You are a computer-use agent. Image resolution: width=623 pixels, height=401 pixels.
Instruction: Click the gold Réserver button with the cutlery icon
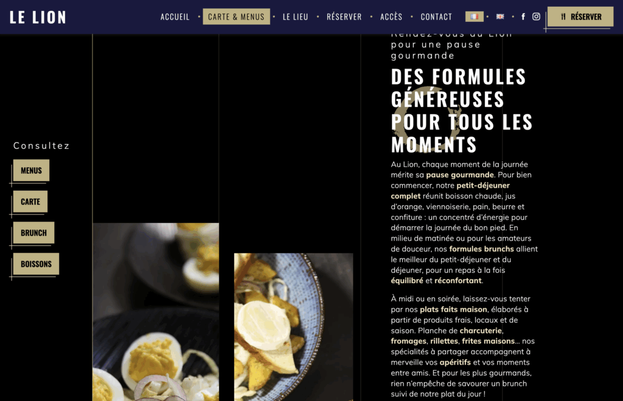pos(580,16)
